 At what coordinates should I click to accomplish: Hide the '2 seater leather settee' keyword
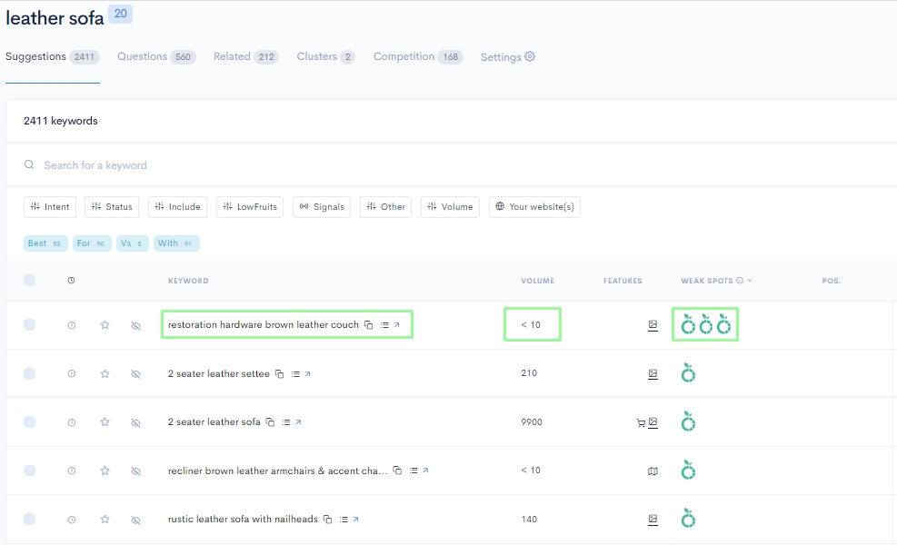[135, 374]
